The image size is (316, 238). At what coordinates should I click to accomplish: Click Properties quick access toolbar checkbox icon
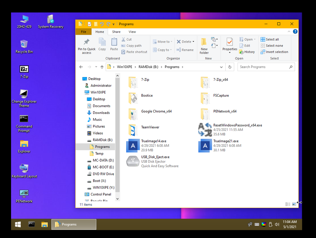pos(89,24)
